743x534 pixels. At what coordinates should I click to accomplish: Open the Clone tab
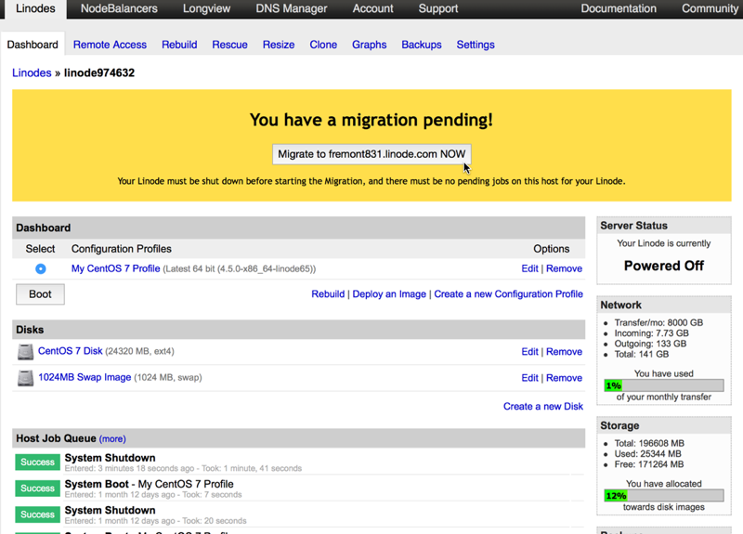(323, 45)
